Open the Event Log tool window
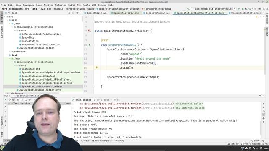Image resolution: width=269 pixels, height=151 pixels. pos(258,141)
